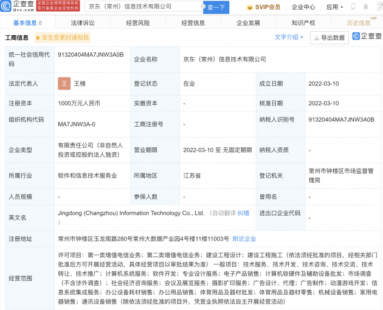
Task: Click the 导出数据 button
Action: tap(330, 38)
